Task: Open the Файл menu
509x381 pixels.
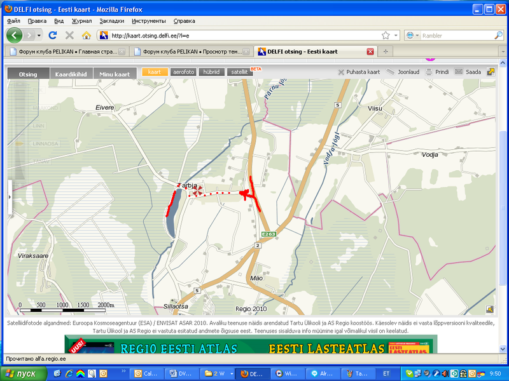Action: click(x=13, y=21)
